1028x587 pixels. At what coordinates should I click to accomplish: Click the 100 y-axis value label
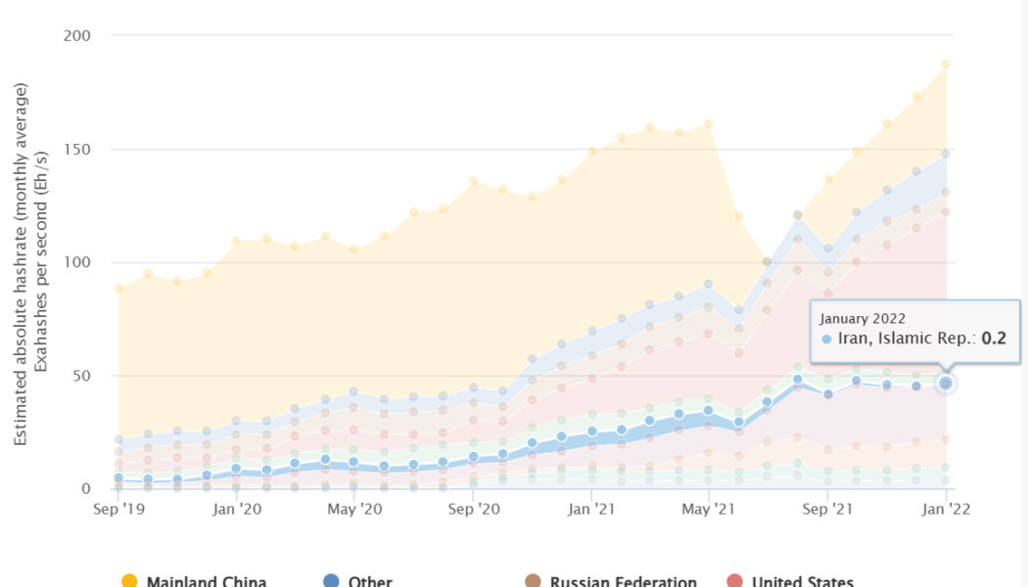click(x=76, y=262)
